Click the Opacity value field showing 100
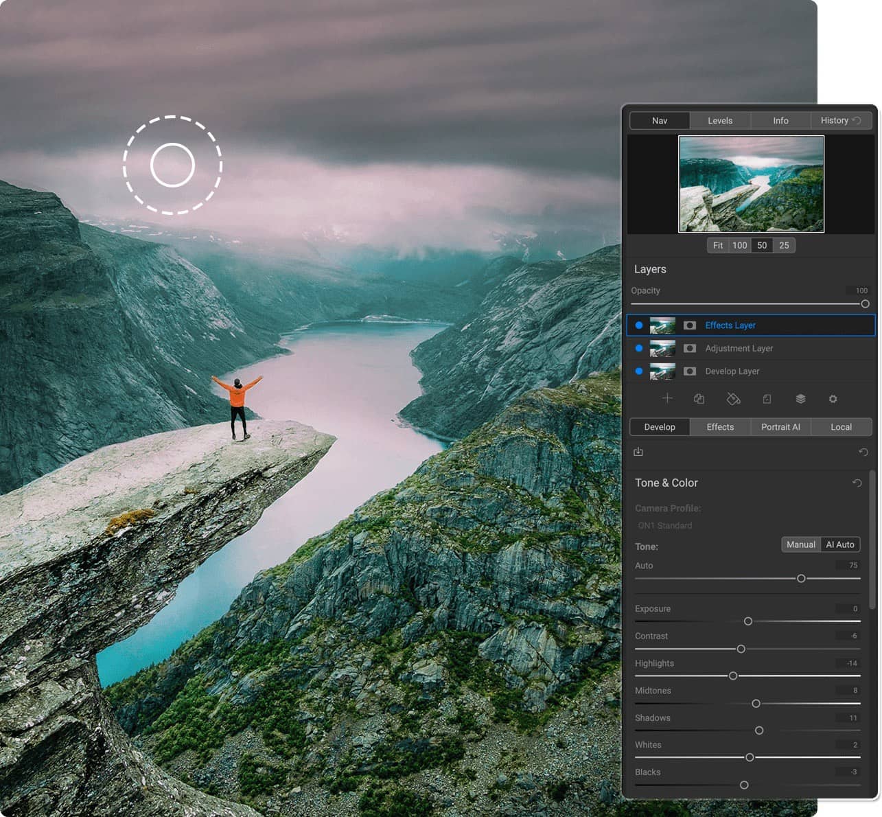882x817 pixels. point(858,290)
